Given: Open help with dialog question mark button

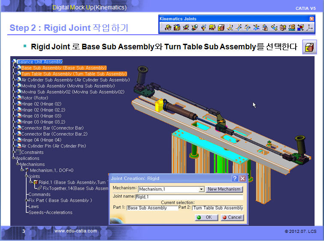Looking at the screenshot, I should tap(235, 178).
